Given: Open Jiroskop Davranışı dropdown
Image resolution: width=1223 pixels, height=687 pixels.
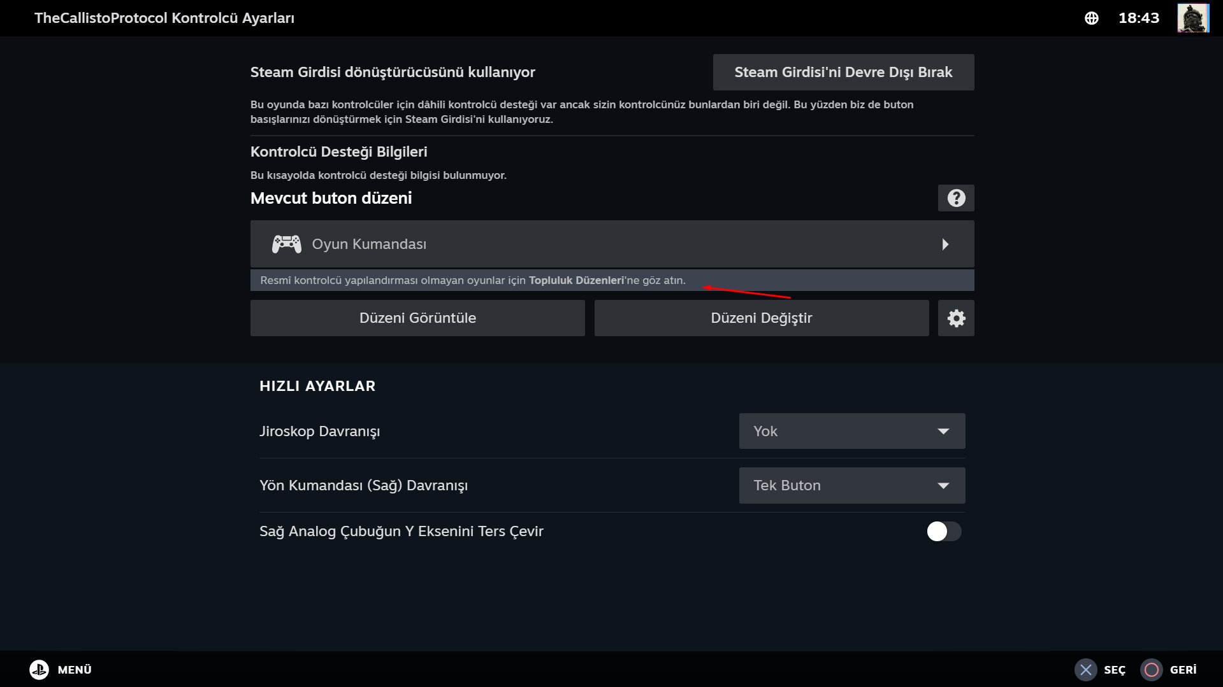Looking at the screenshot, I should 851,431.
